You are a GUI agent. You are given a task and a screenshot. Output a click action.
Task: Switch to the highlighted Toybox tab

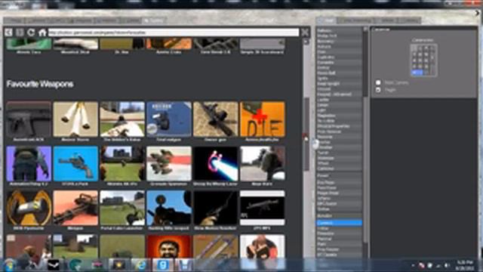click(154, 20)
